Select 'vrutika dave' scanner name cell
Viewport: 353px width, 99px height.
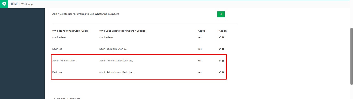point(59,37)
